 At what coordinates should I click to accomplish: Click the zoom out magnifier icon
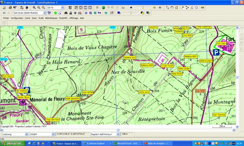(39, 7)
